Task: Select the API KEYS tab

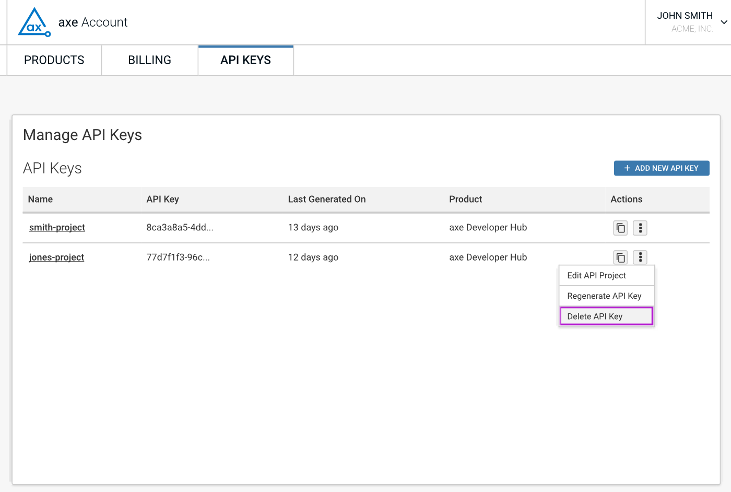Action: click(245, 60)
